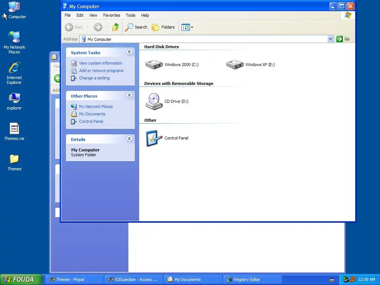Viewport: 380px width, 285px height.
Task: Click the FOUDA start button
Action: coord(21,279)
